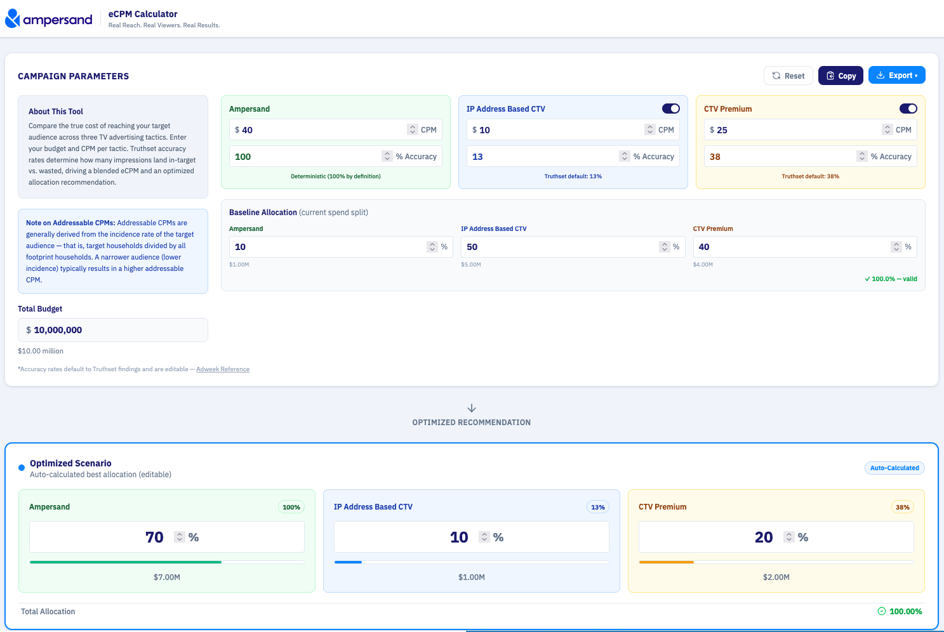Disable the CTV Premium toggle
This screenshot has width=944, height=632.
[x=908, y=109]
